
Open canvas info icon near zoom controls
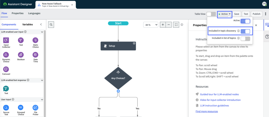click(x=182, y=25)
